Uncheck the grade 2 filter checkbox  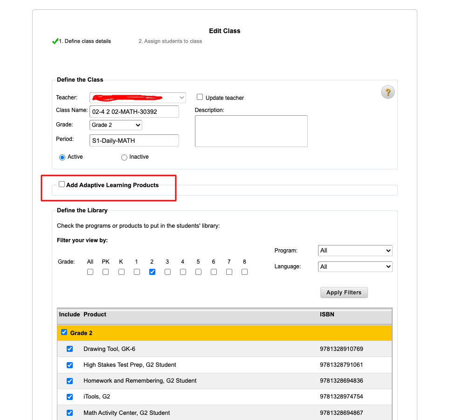click(152, 272)
